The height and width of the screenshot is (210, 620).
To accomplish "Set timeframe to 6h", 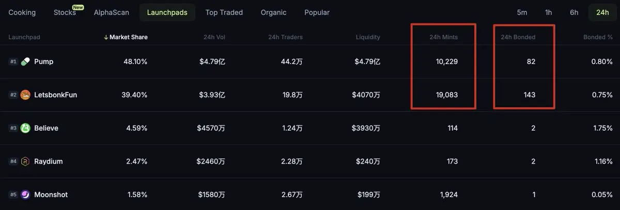I will 574,12.
